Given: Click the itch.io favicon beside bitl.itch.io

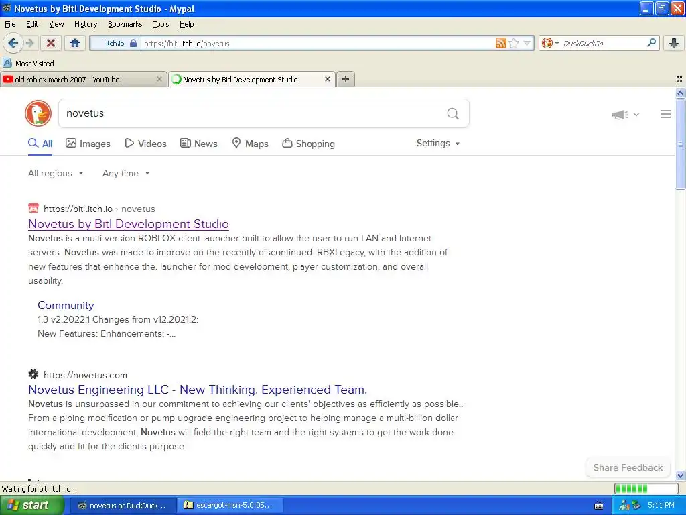Looking at the screenshot, I should point(33,209).
